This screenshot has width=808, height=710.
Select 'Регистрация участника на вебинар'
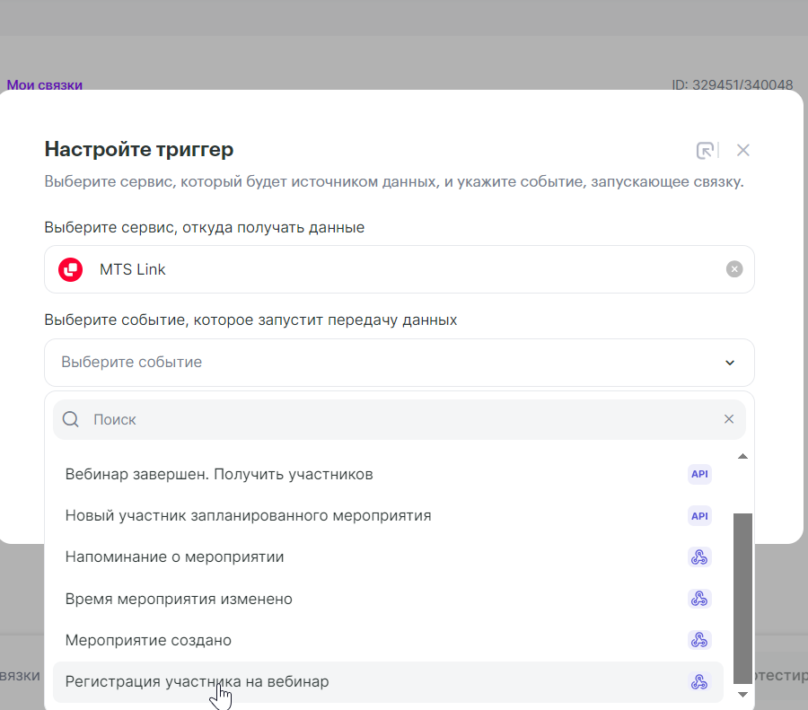(x=388, y=681)
